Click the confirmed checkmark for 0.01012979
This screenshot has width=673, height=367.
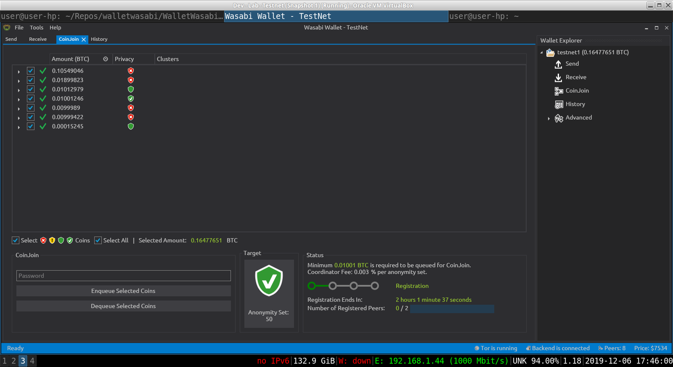[x=43, y=89]
